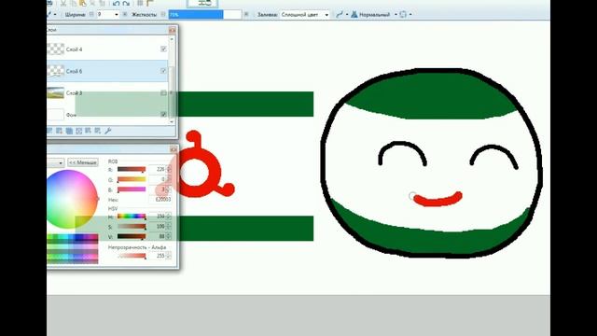Decrease hardness with the minus button
The height and width of the screenshot is (336, 597).
point(163,15)
